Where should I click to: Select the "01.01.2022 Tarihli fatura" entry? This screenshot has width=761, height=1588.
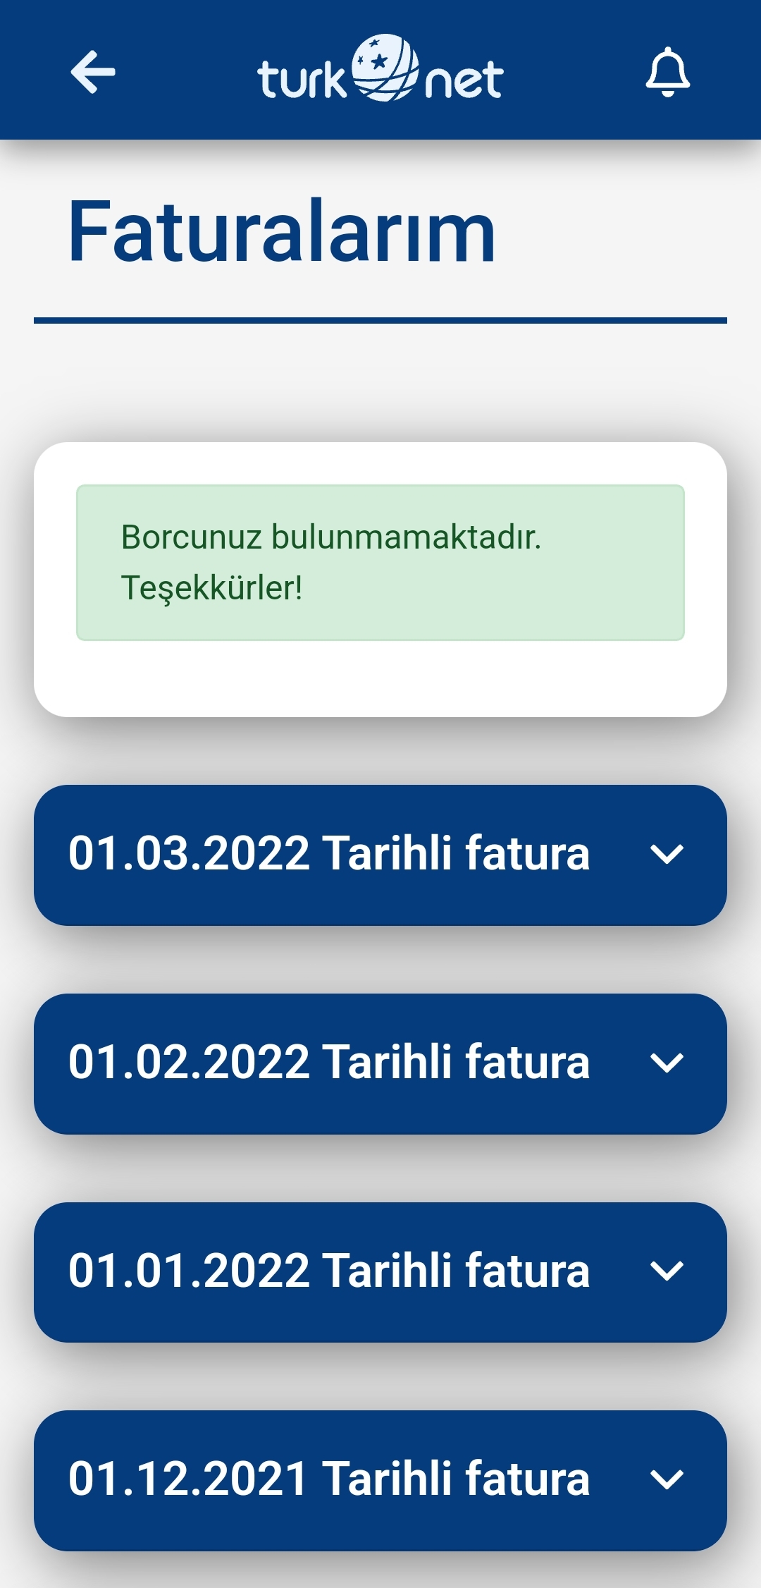[380, 1272]
